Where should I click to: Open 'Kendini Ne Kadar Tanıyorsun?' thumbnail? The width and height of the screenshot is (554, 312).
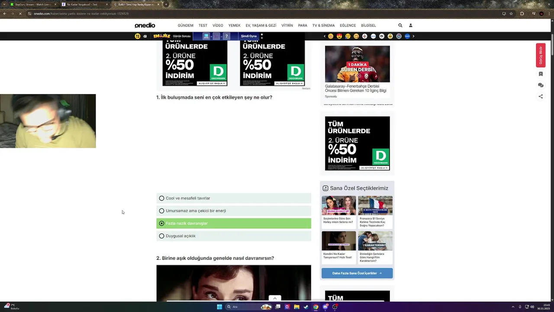[x=339, y=240]
